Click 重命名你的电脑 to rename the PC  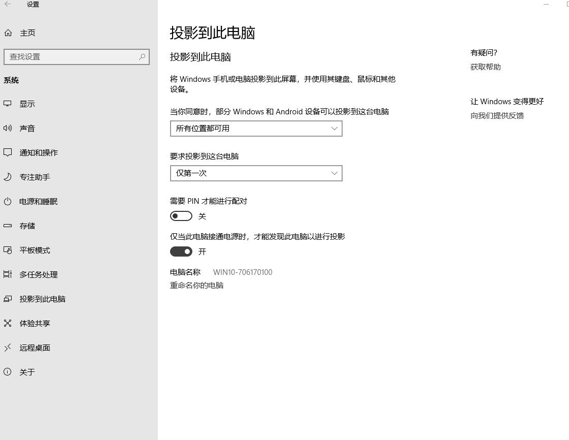(x=197, y=285)
